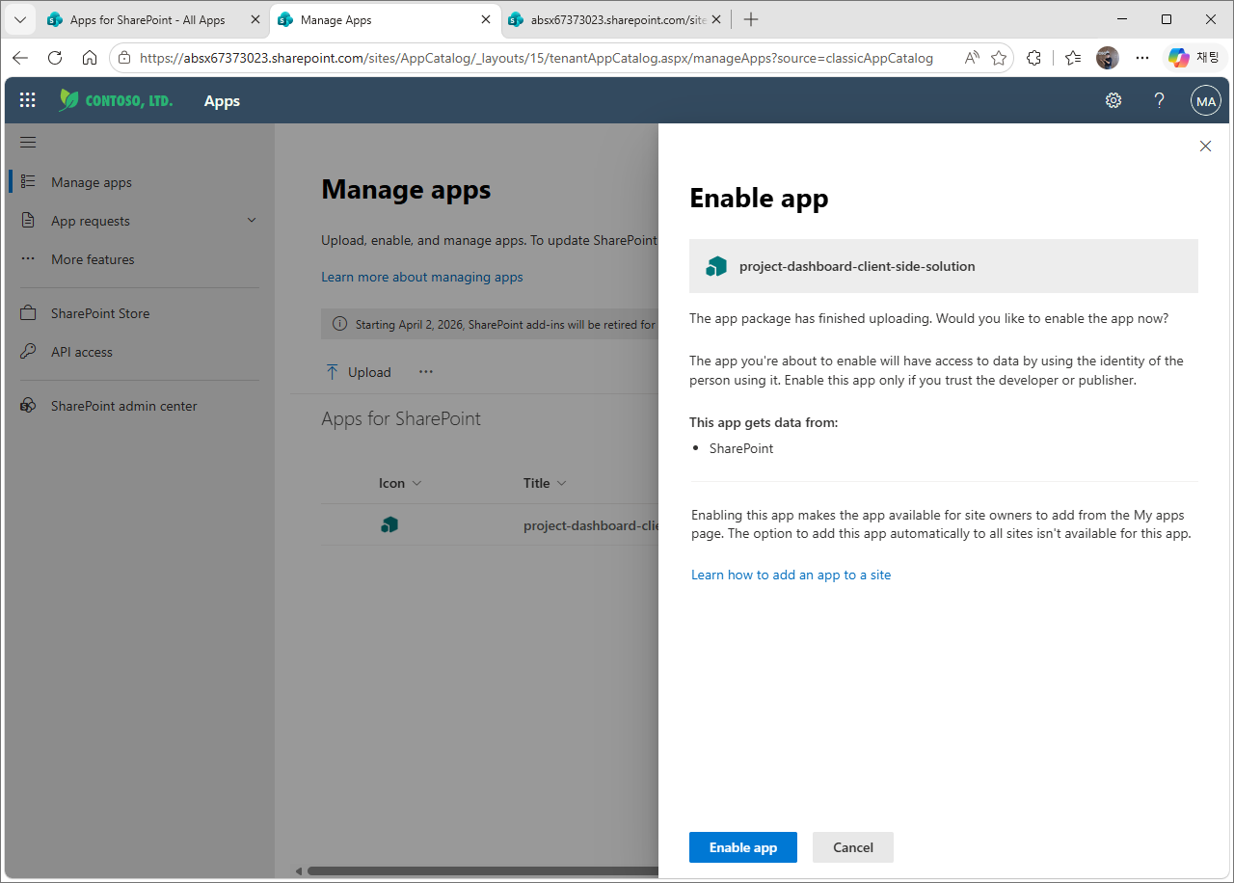
Task: Click the horizontal scrollbar under the list
Action: (x=482, y=870)
